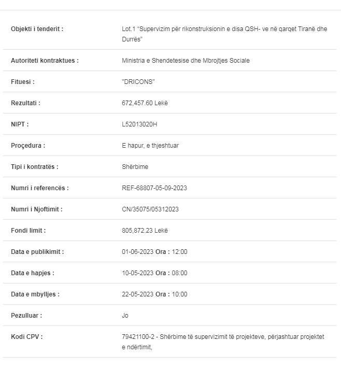Viewport: 341px width, 370px height.
Task: Click the 'Autoriteti kontraktues' label
Action: [45, 61]
